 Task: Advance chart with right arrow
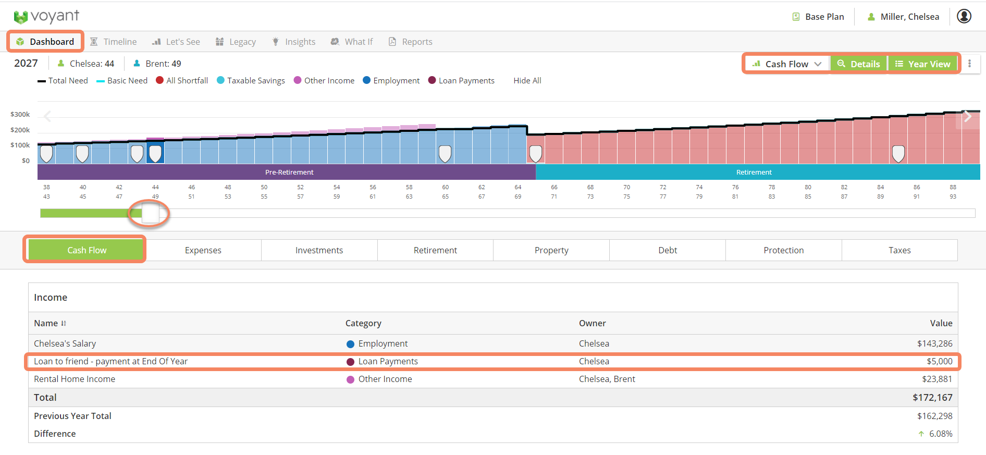967,117
